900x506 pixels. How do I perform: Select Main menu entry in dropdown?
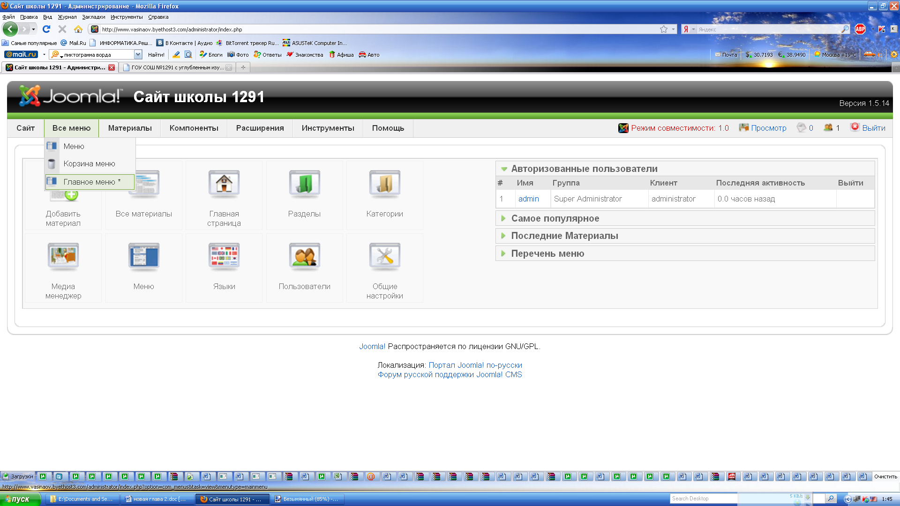click(x=90, y=182)
